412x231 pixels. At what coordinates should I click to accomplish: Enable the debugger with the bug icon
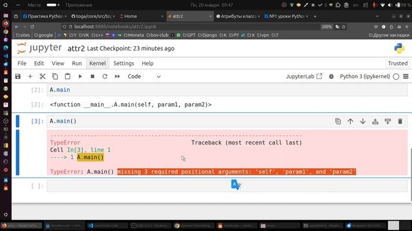pyautogui.click(x=332, y=76)
